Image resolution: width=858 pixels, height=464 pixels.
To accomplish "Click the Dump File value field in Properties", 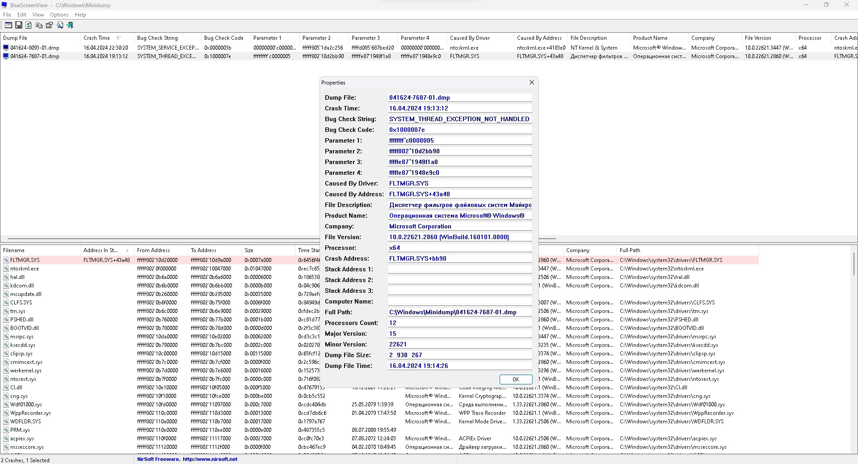I will click(x=460, y=97).
